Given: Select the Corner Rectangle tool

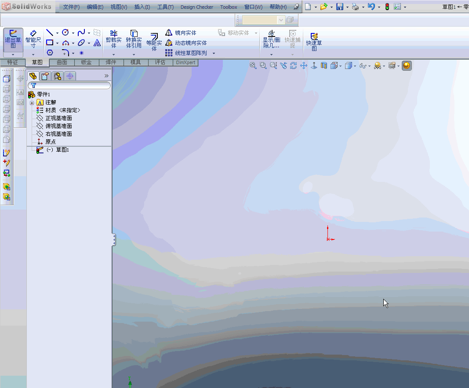Looking at the screenshot, I should [50, 43].
